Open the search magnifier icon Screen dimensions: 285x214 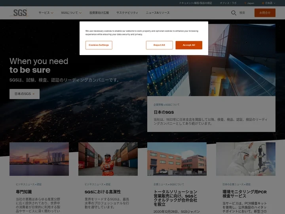(234, 13)
